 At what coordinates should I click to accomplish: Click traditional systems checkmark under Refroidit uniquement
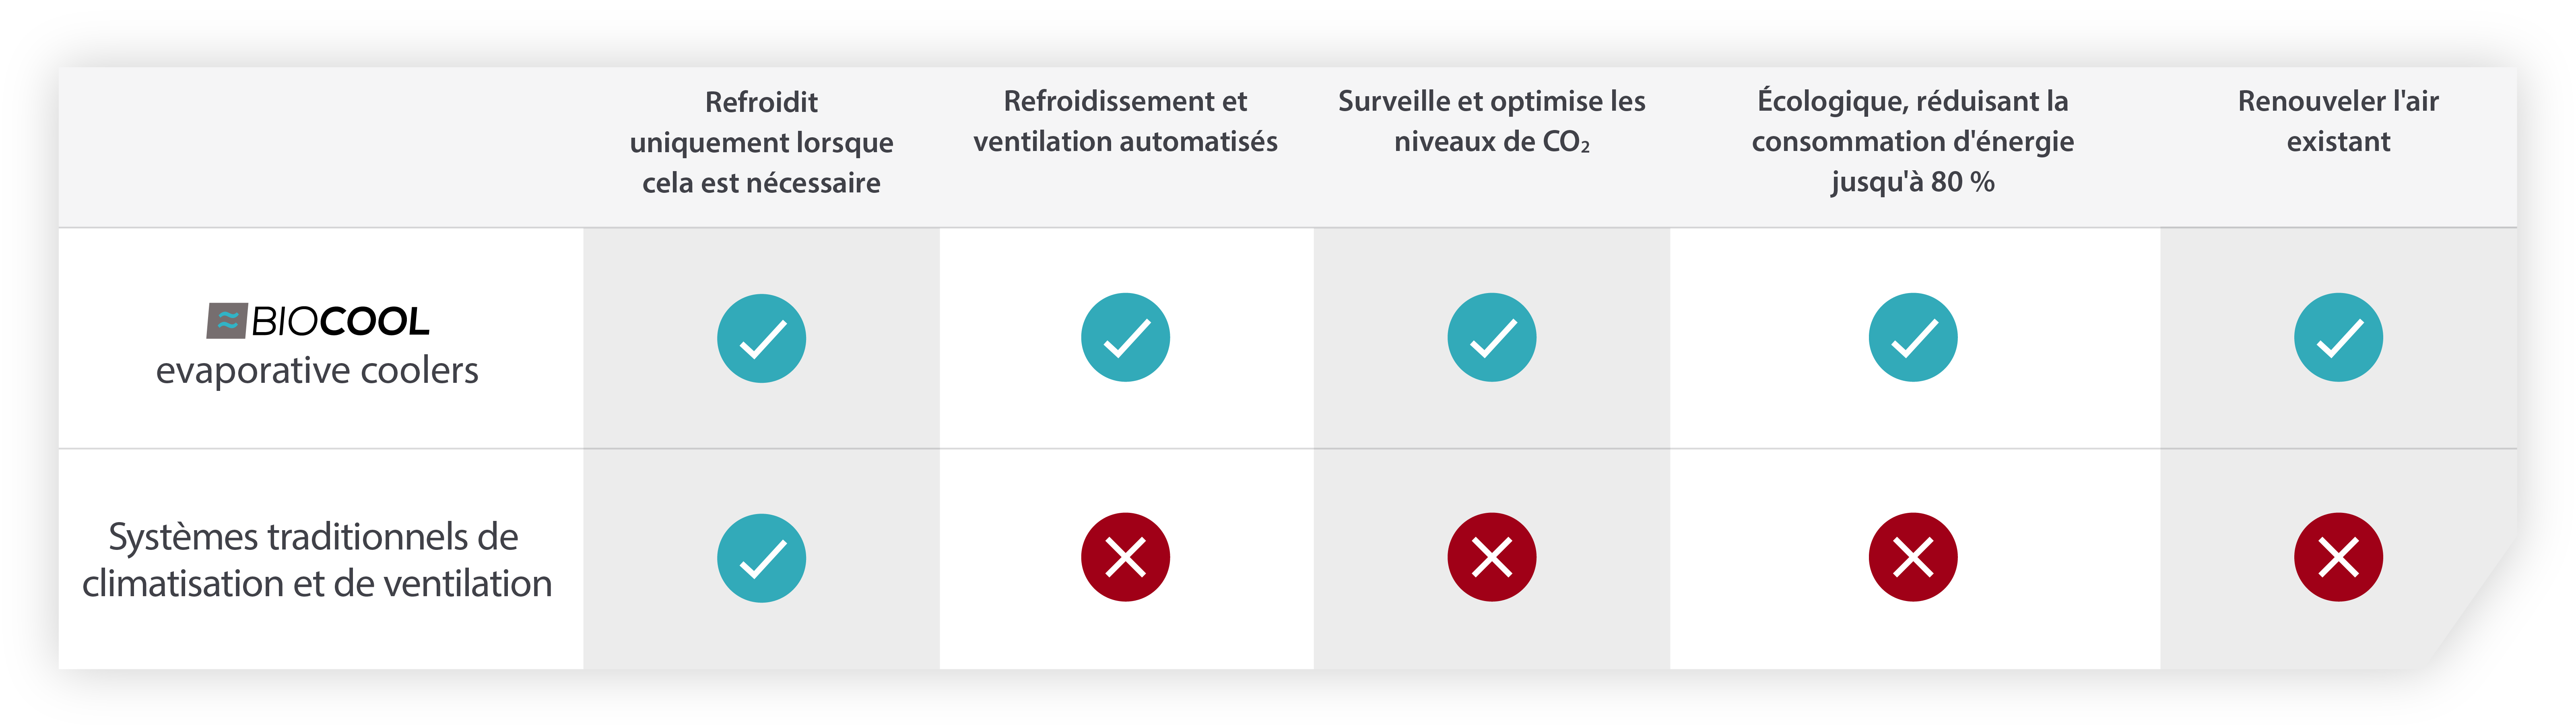761,558
